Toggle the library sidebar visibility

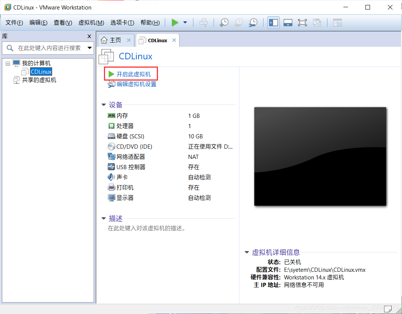pyautogui.click(x=273, y=22)
